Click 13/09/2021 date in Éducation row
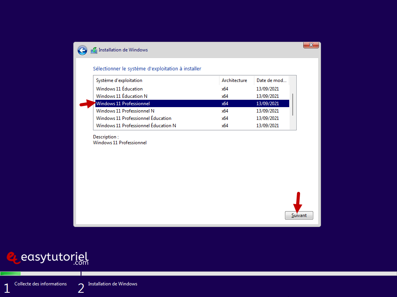The image size is (397, 297). coord(268,89)
